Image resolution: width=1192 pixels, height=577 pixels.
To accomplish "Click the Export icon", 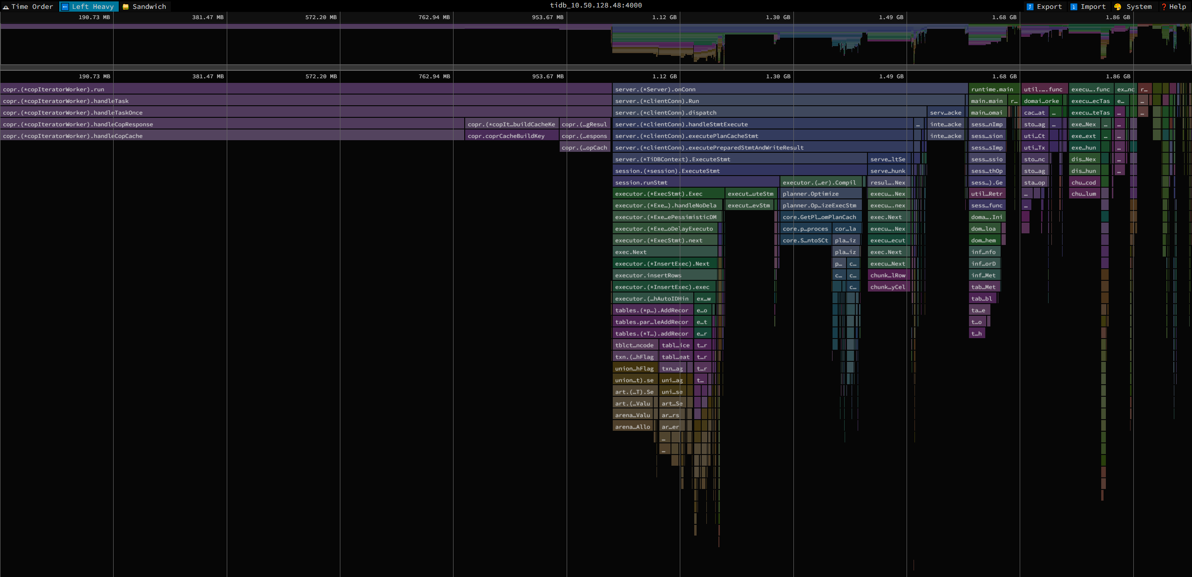I will pyautogui.click(x=1030, y=7).
